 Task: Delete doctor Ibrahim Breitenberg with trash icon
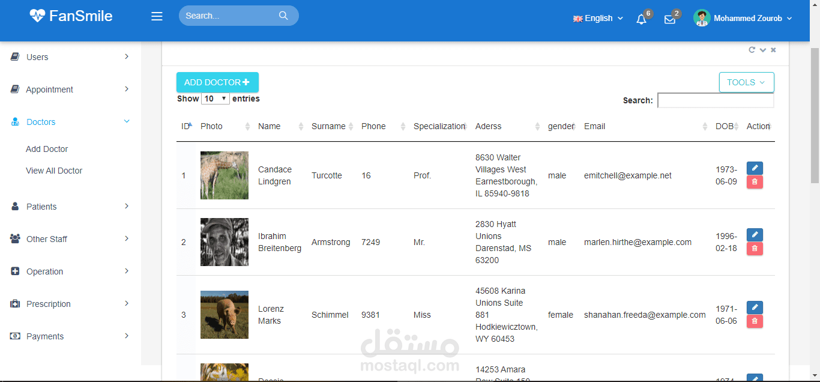click(x=755, y=249)
